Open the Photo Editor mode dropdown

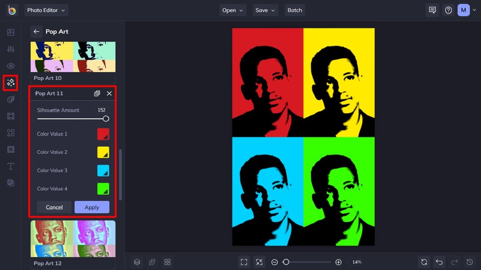(x=46, y=10)
